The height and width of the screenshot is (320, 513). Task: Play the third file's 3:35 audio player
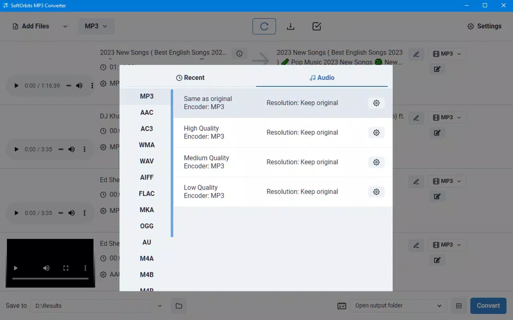pyautogui.click(x=16, y=213)
